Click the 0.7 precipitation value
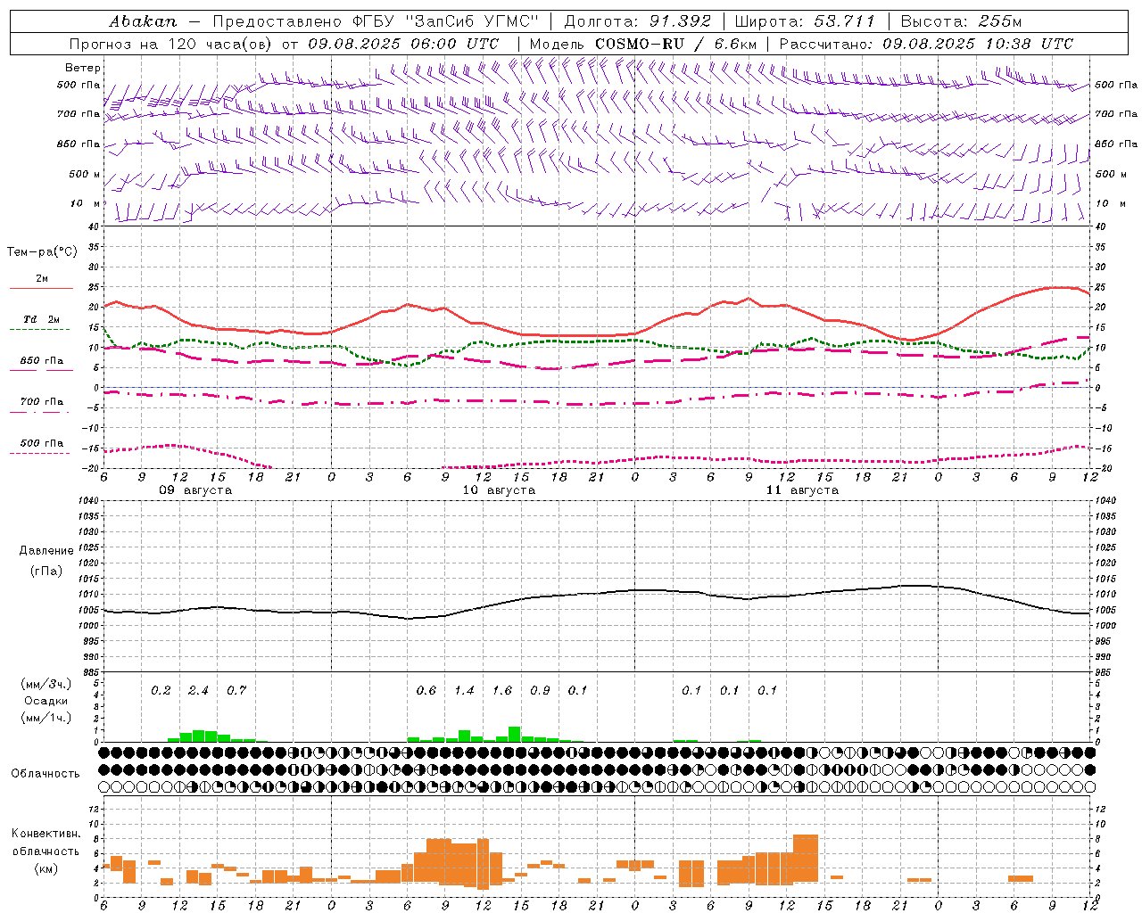This screenshot has height=913, width=1142. pyautogui.click(x=236, y=690)
